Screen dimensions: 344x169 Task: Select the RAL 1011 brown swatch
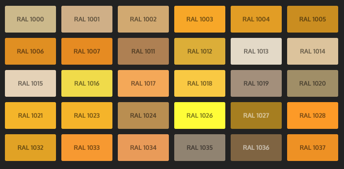point(143,51)
